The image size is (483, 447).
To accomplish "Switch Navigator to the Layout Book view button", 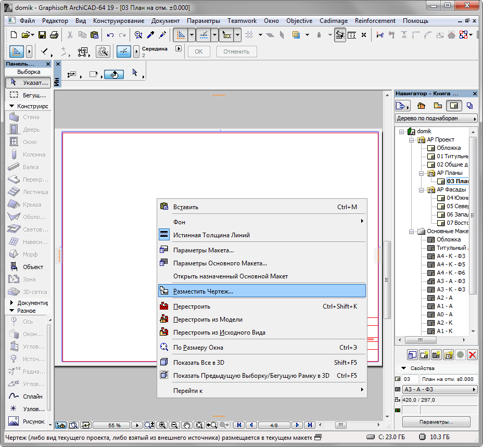I will click(453, 106).
